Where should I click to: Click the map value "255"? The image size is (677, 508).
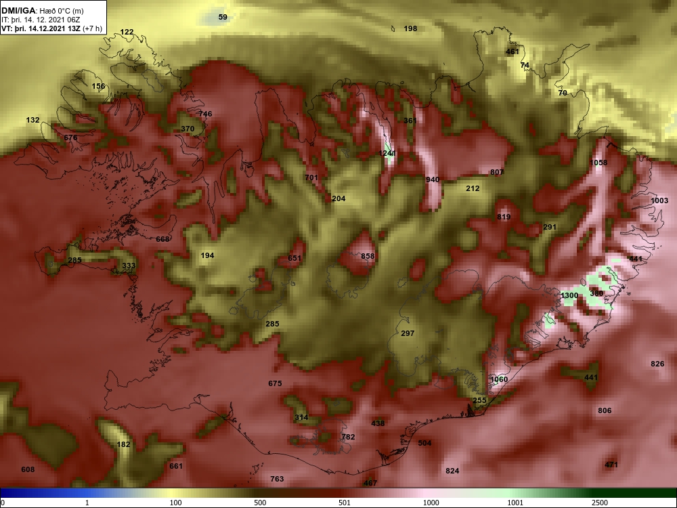click(x=480, y=400)
